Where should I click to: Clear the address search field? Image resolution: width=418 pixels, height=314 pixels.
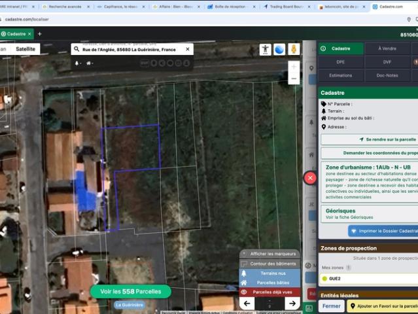coord(188,49)
